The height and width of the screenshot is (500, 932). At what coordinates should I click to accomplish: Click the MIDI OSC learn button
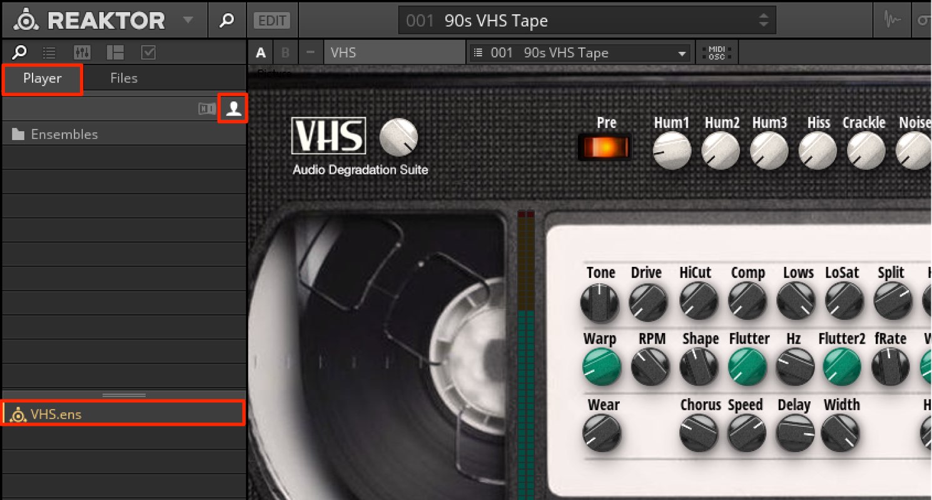point(717,53)
